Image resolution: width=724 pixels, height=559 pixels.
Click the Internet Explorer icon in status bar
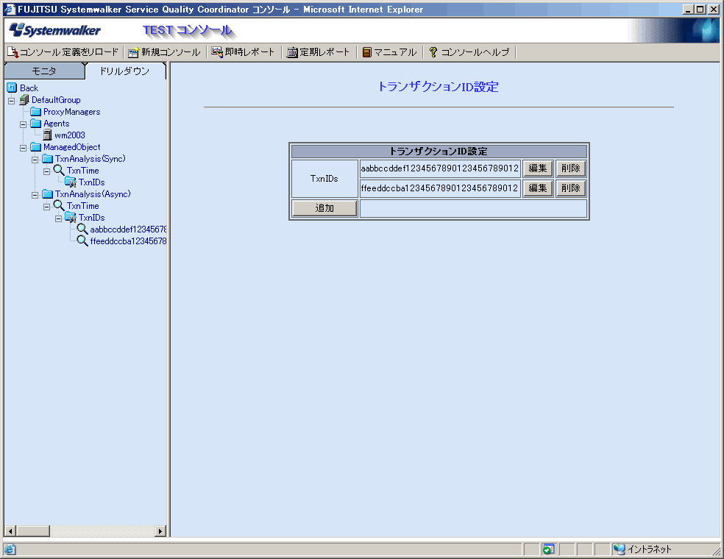[10, 549]
